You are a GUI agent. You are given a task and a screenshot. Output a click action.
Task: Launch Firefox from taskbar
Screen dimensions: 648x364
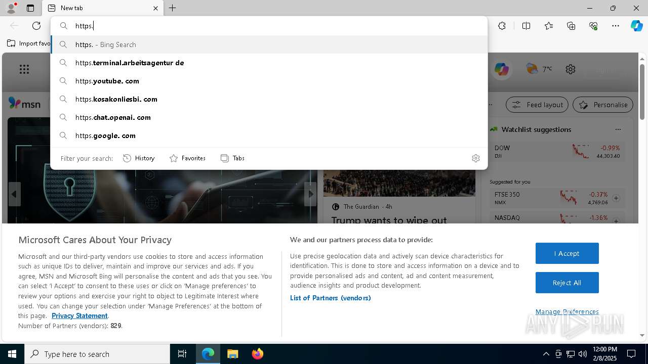258,354
